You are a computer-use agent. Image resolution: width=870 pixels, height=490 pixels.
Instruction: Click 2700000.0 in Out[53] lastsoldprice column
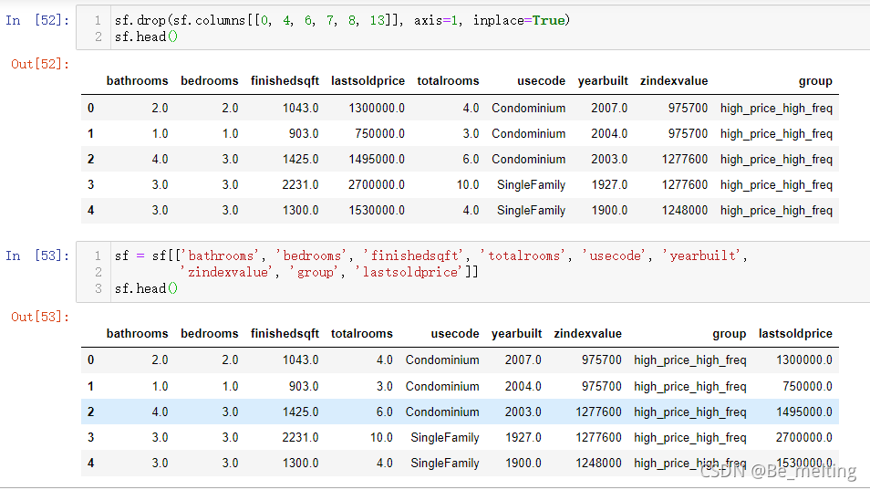(x=804, y=438)
